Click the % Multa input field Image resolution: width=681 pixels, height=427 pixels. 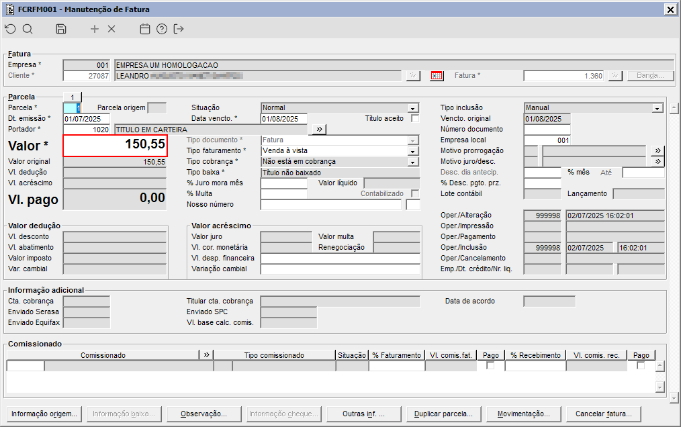tap(284, 194)
